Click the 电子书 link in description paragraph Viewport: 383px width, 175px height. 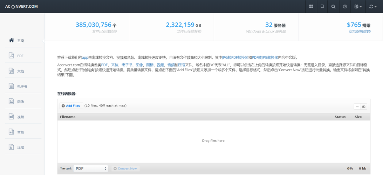pyautogui.click(x=127, y=65)
